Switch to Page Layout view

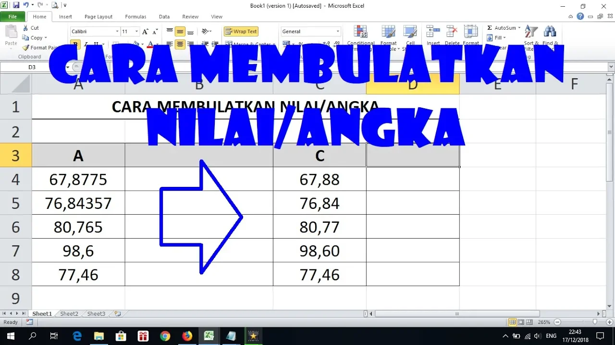[x=521, y=322]
